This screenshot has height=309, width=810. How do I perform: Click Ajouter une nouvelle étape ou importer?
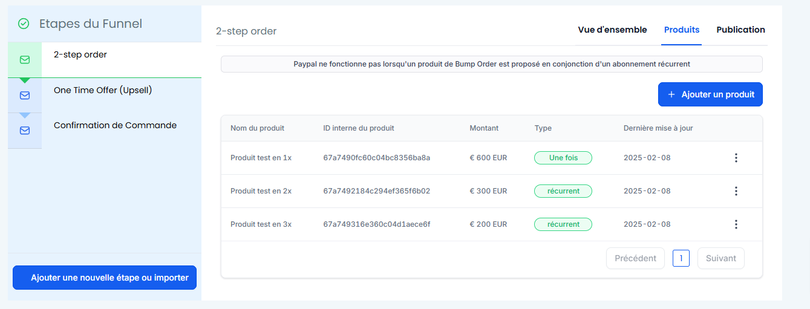[105, 278]
